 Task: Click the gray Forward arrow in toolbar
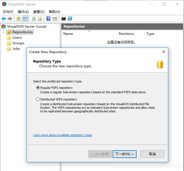(x=10, y=19)
